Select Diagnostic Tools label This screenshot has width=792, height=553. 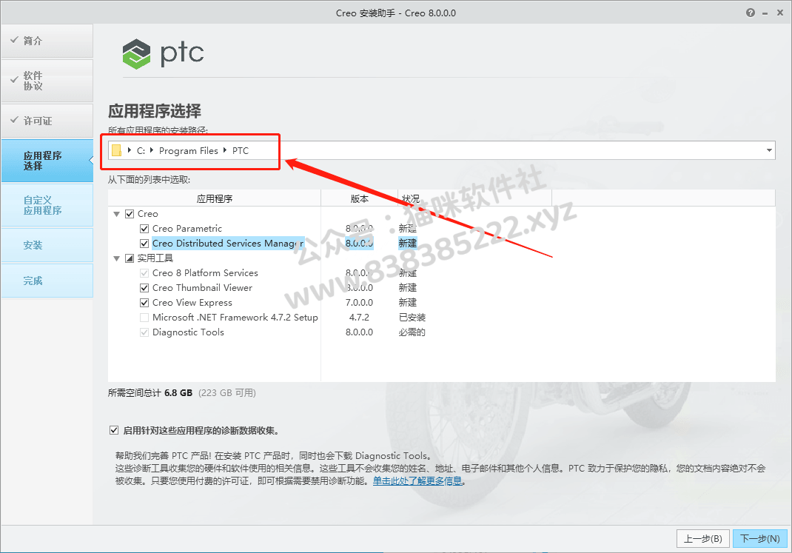(x=188, y=332)
